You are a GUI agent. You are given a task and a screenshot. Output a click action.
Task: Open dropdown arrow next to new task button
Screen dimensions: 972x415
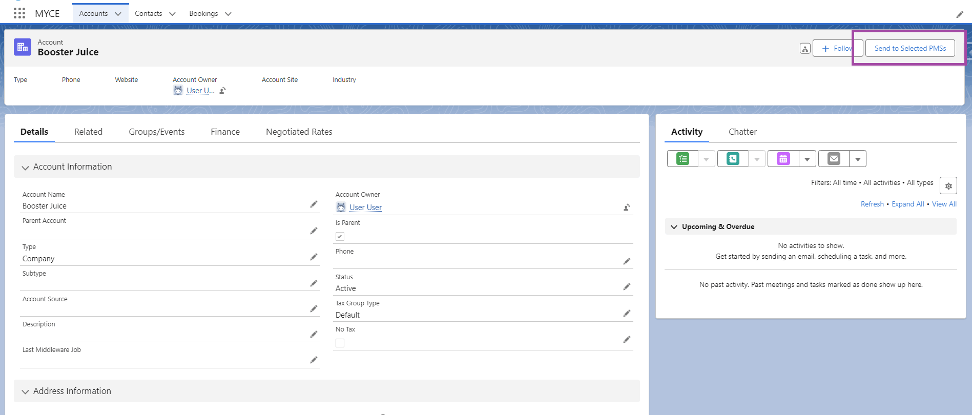click(706, 159)
